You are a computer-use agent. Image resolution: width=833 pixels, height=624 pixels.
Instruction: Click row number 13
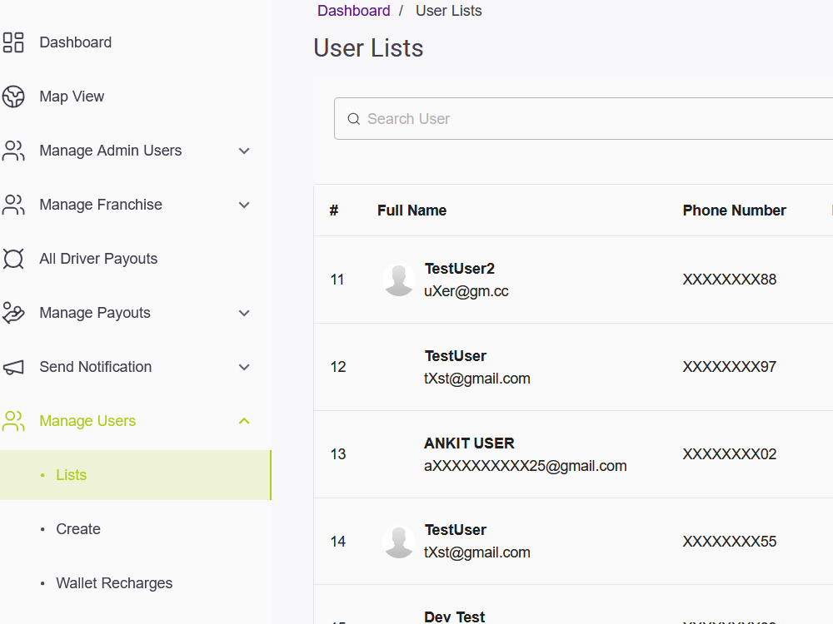click(338, 454)
